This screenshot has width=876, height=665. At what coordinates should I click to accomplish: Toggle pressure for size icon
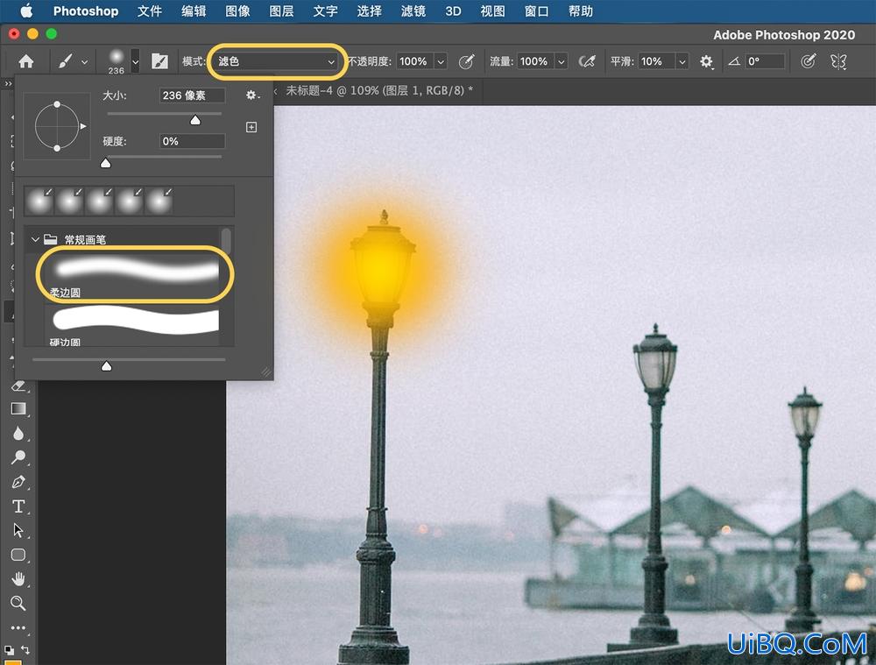pyautogui.click(x=808, y=61)
